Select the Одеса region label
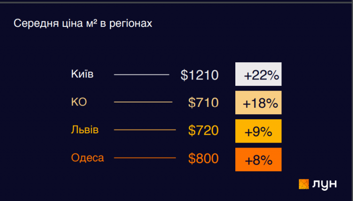 point(87,158)
